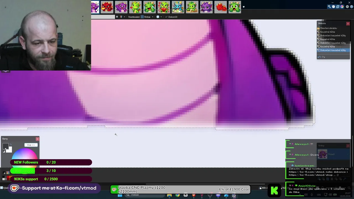Click the Dokončit button
Image resolution: width=354 pixels, height=199 pixels.
click(171, 17)
